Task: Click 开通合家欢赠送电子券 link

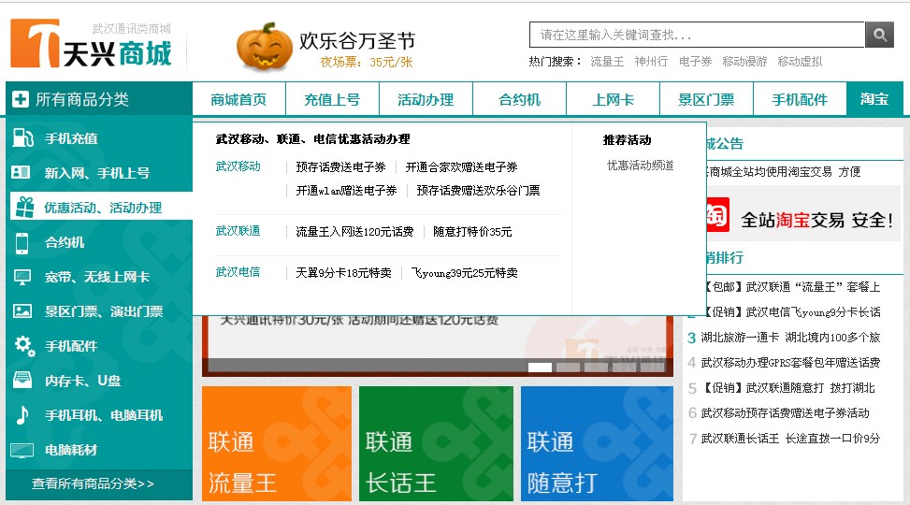Action: (x=461, y=167)
